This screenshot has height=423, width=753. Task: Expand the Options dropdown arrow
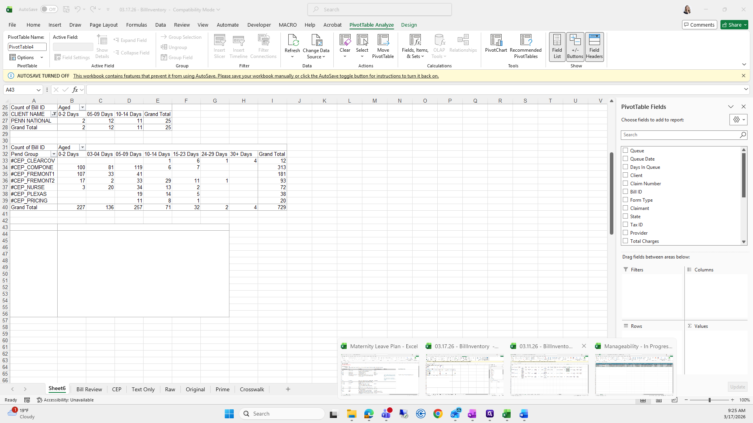pyautogui.click(x=42, y=58)
